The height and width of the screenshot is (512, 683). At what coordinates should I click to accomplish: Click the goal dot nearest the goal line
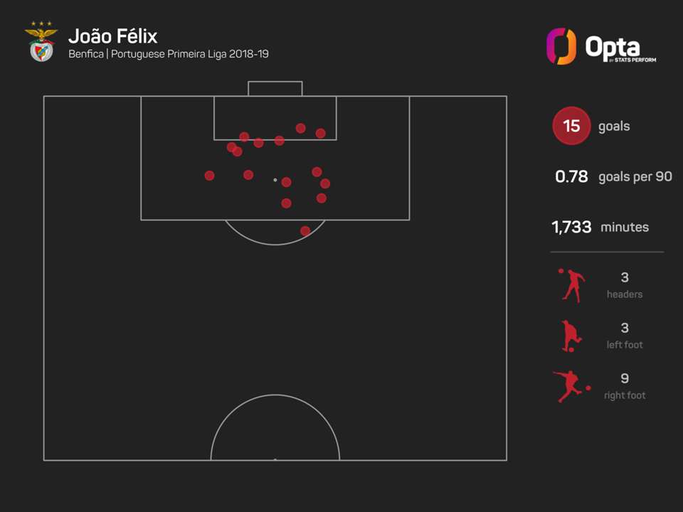[301, 128]
